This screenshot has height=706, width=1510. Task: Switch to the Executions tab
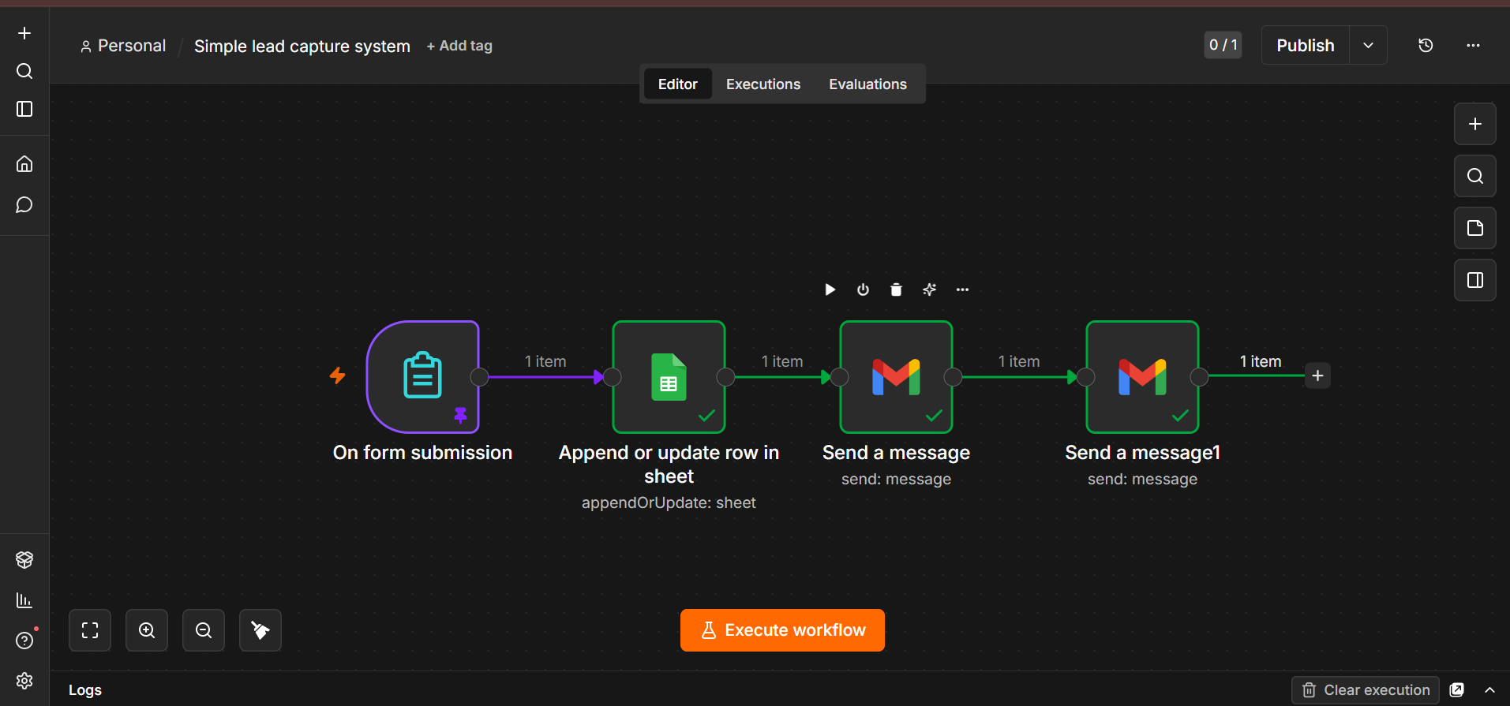762,84
